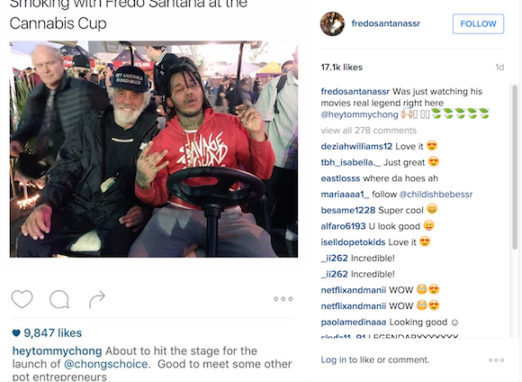The height and width of the screenshot is (382, 522).
Task: Open the @heytommychong mention
Action: point(359,114)
